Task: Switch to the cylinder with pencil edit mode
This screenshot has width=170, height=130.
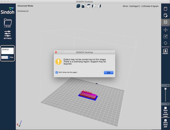Action: pos(165,15)
